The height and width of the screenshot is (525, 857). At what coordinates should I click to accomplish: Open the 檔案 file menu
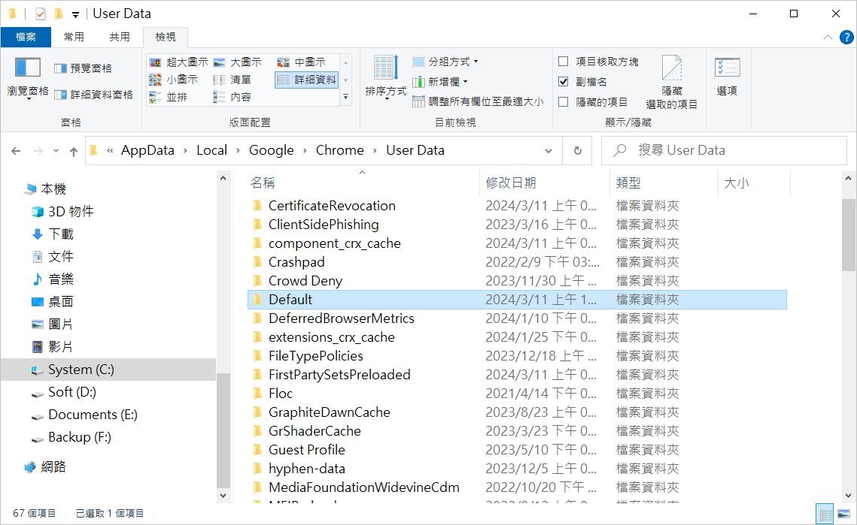[26, 37]
